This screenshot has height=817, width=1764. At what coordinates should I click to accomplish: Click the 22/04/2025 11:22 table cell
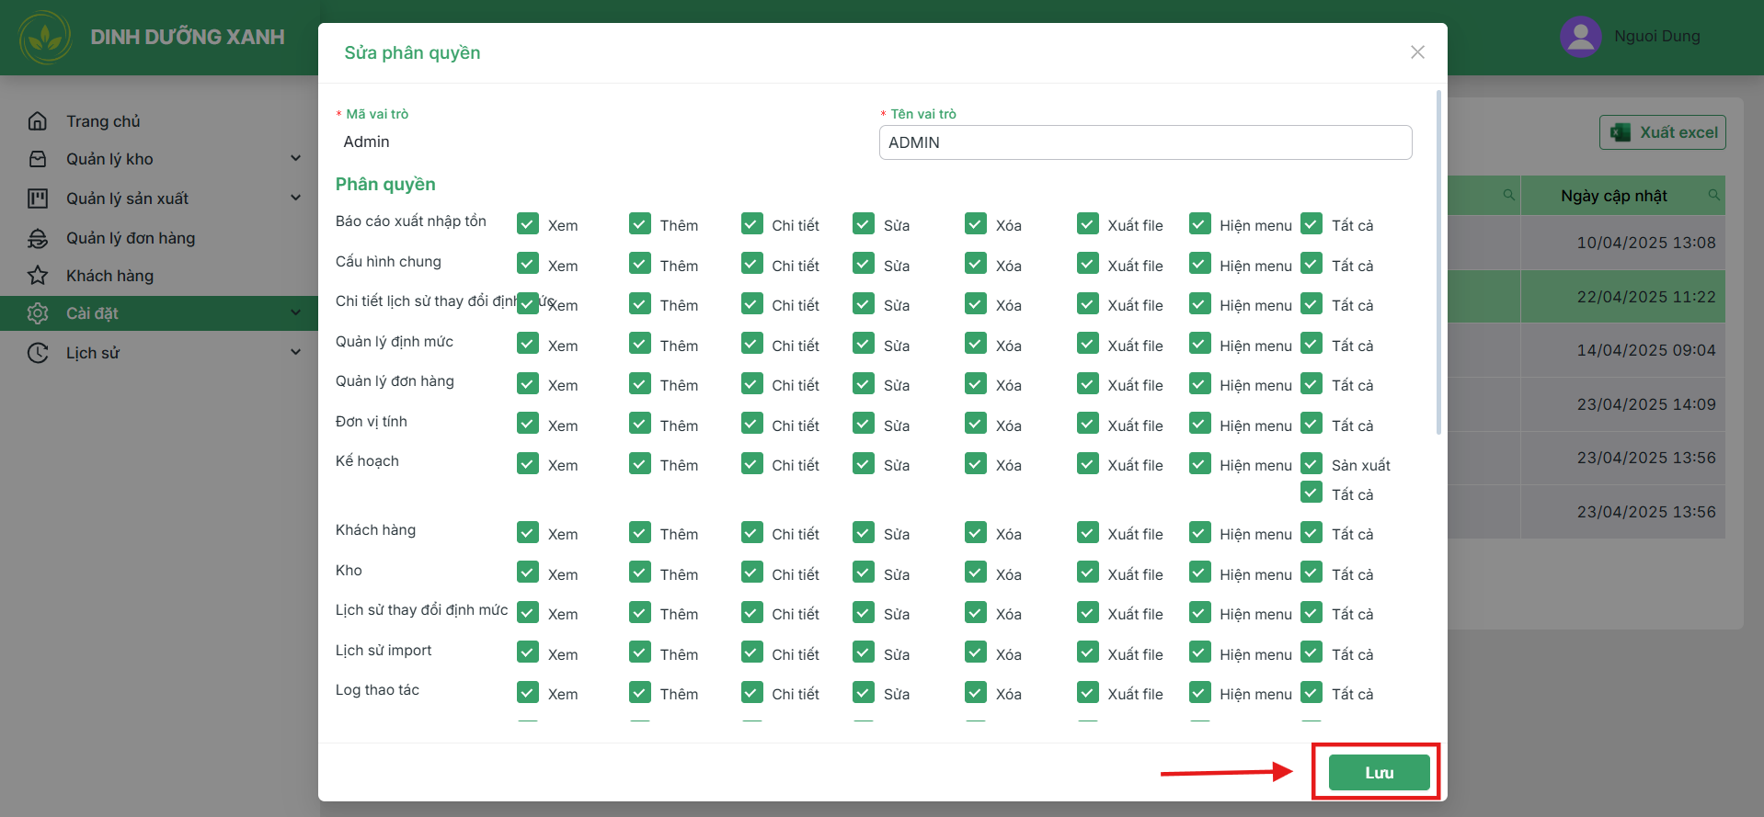coord(1622,297)
